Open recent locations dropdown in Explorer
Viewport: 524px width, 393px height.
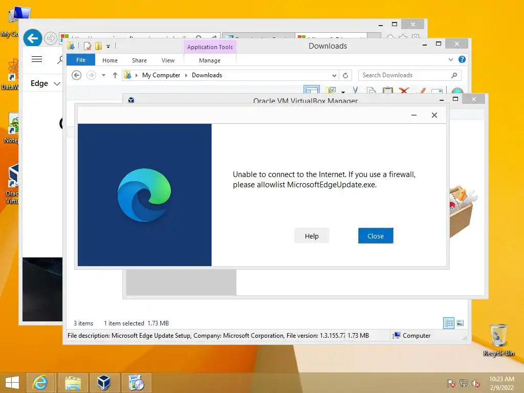click(103, 75)
